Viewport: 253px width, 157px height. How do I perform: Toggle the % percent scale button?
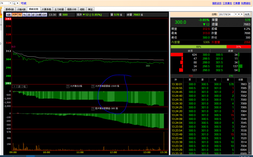[x=24, y=15]
